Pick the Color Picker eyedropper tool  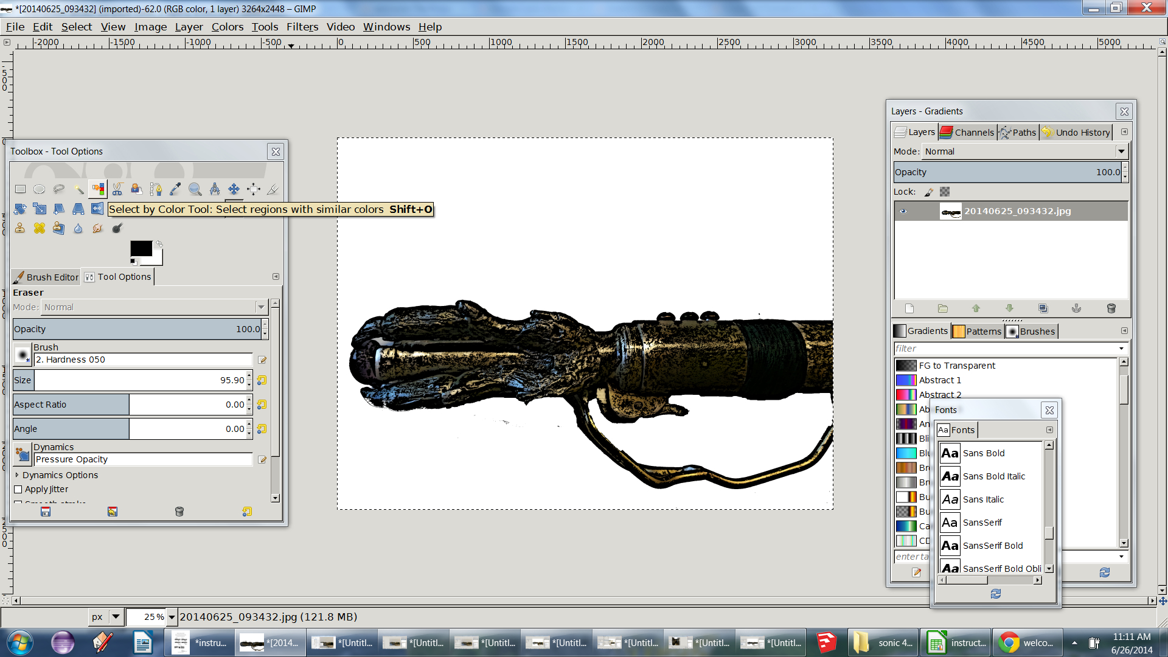coord(175,189)
